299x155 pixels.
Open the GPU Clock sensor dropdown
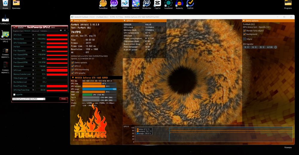click(33, 35)
